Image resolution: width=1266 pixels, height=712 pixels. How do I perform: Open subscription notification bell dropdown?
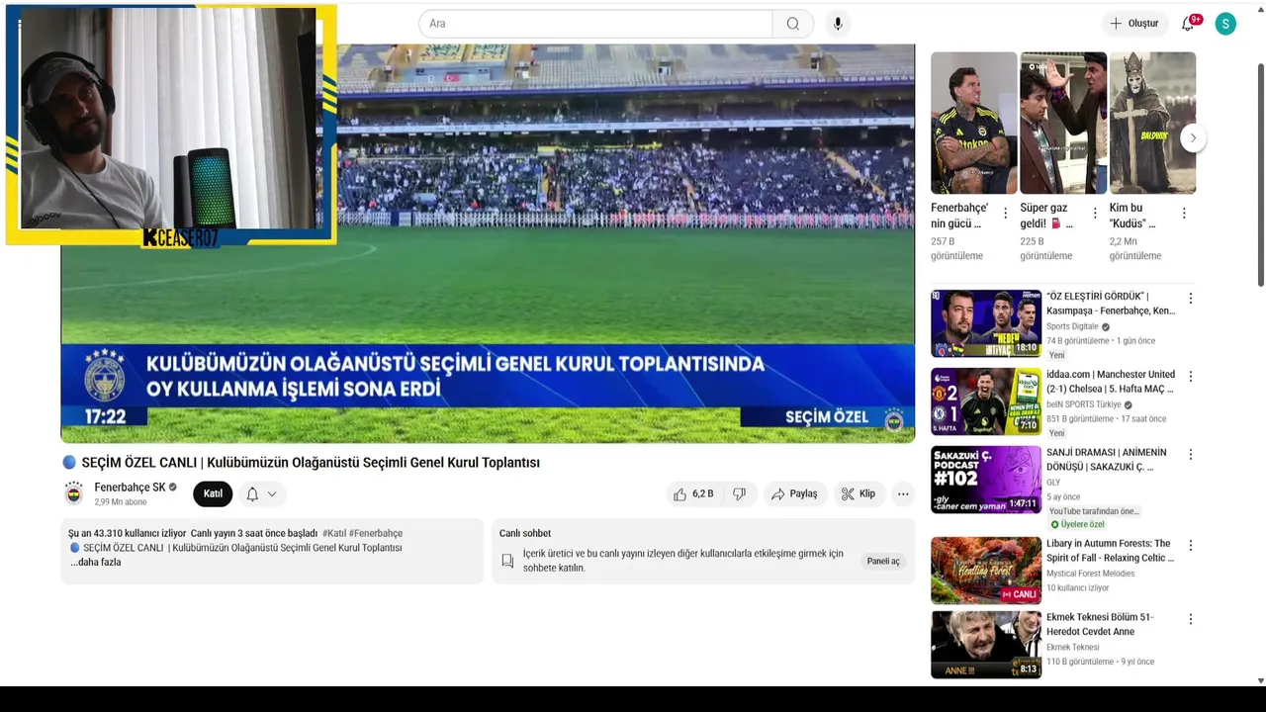[x=262, y=493]
